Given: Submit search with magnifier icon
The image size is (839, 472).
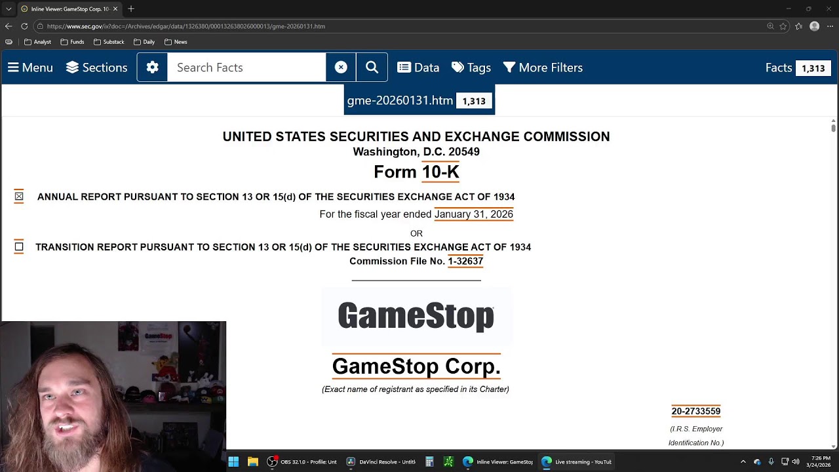Looking at the screenshot, I should (x=372, y=68).
